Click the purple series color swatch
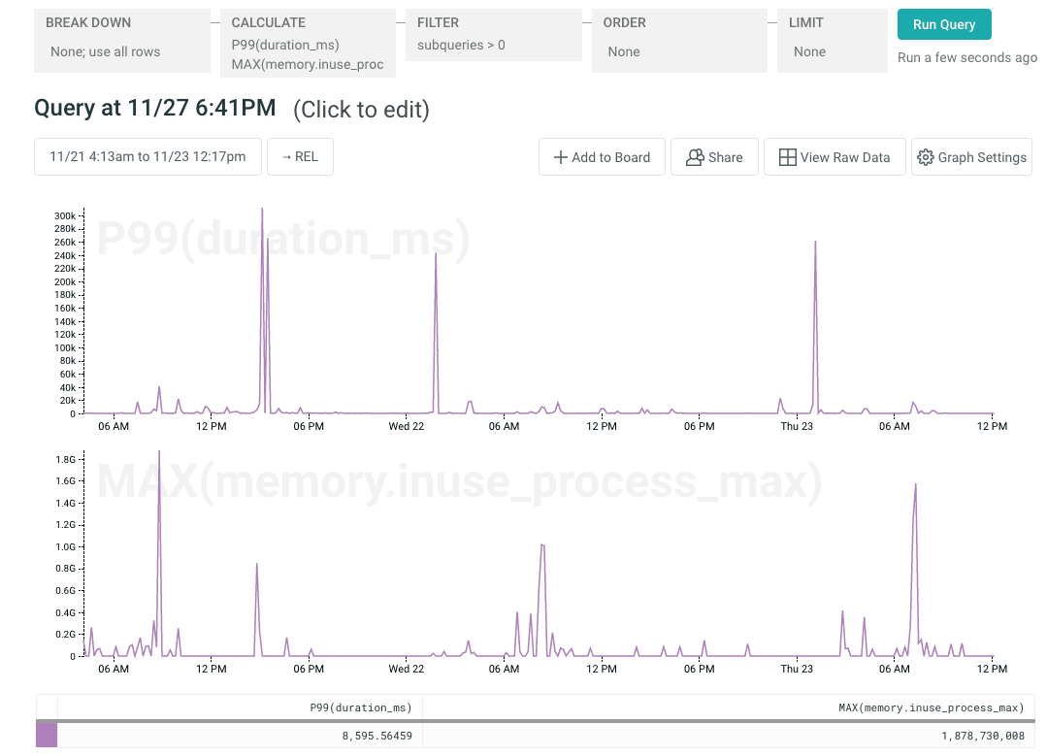Image resolution: width=1047 pixels, height=756 pixels. pos(47,736)
